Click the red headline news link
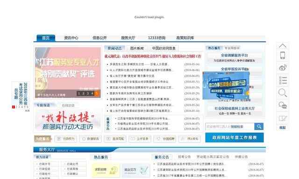Viewport: 299px width, 179px height. pos(153,56)
